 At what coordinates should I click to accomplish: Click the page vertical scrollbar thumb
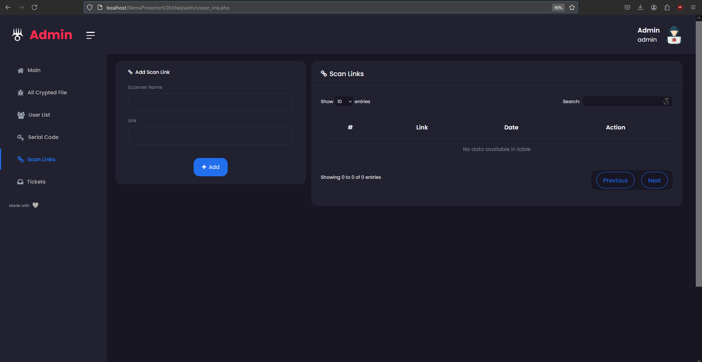click(x=699, y=154)
